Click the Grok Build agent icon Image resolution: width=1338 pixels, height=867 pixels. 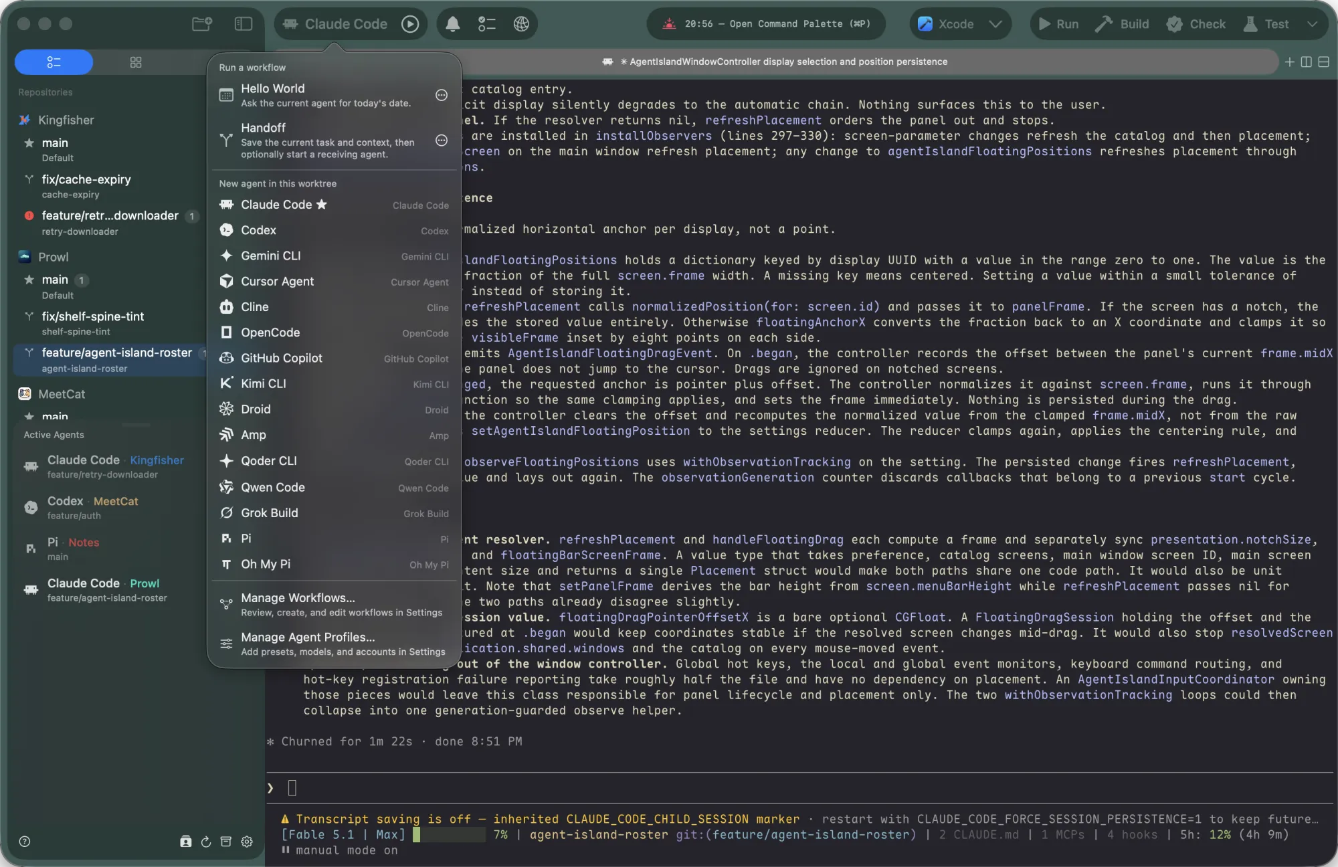(x=227, y=513)
